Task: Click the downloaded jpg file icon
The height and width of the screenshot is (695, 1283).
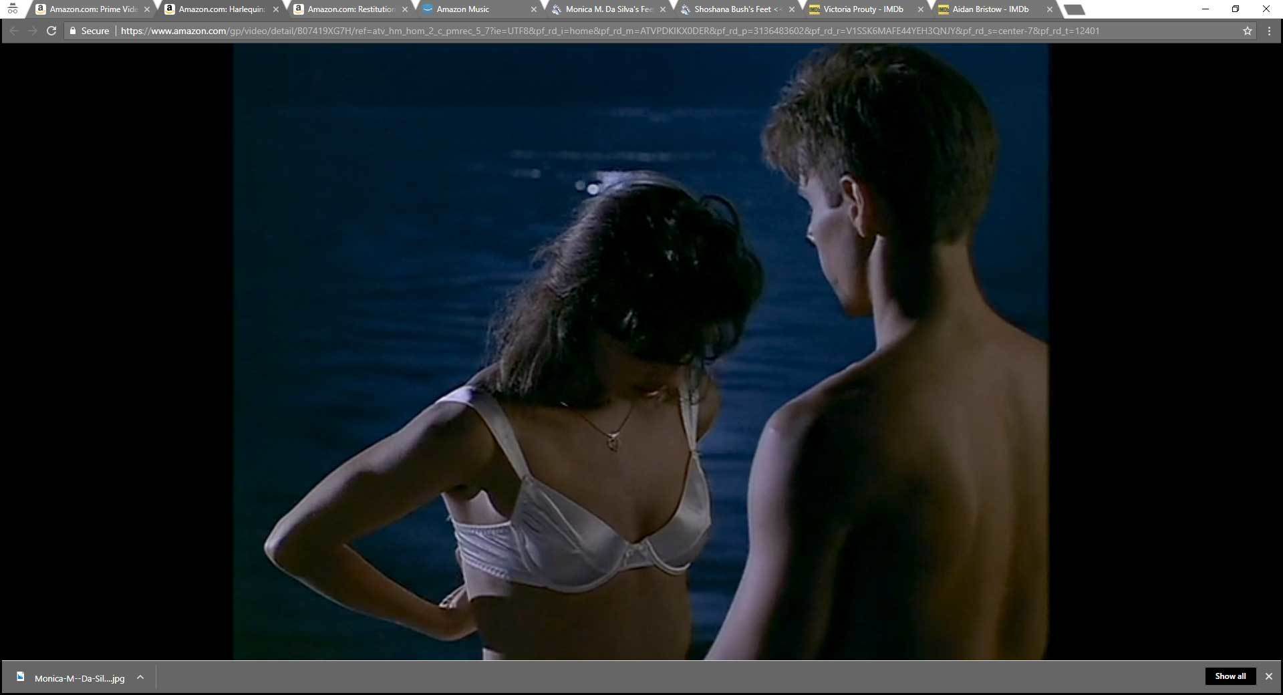Action: pos(21,677)
